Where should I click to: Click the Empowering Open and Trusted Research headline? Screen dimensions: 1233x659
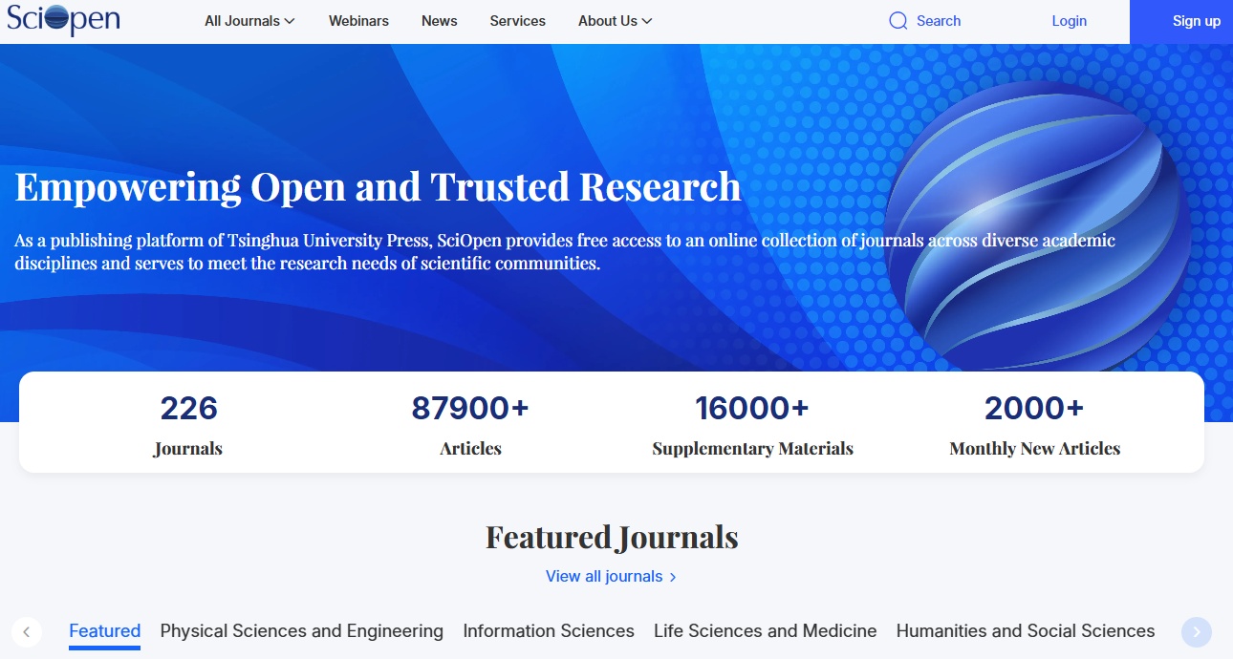coord(379,186)
